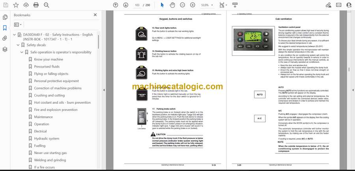Click the Rear work lights button image
This screenshot has height=171, width=355.
tap(142, 34)
